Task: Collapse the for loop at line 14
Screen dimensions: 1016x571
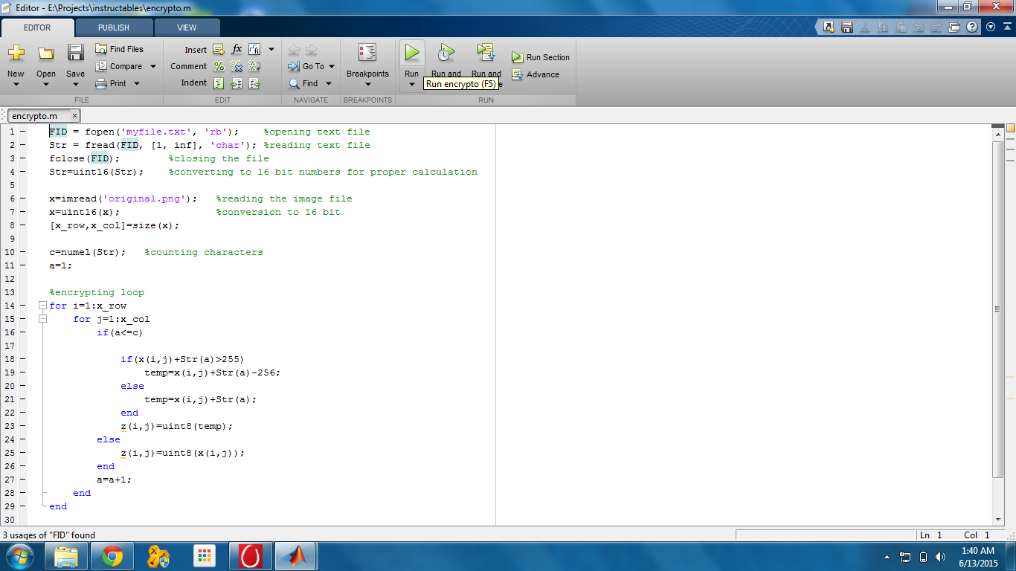Action: click(42, 305)
